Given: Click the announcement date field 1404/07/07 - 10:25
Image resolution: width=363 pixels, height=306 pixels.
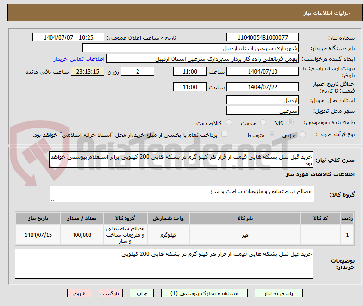Looking at the screenshot, I should 68,38.
